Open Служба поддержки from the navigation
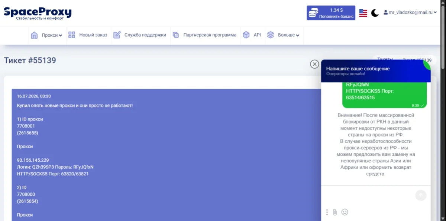The height and width of the screenshot is (221, 446). pyautogui.click(x=140, y=35)
